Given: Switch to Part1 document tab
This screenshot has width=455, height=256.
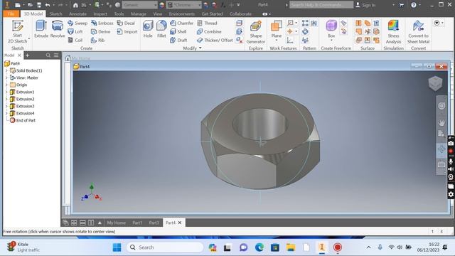Looking at the screenshot, I should point(137,223).
